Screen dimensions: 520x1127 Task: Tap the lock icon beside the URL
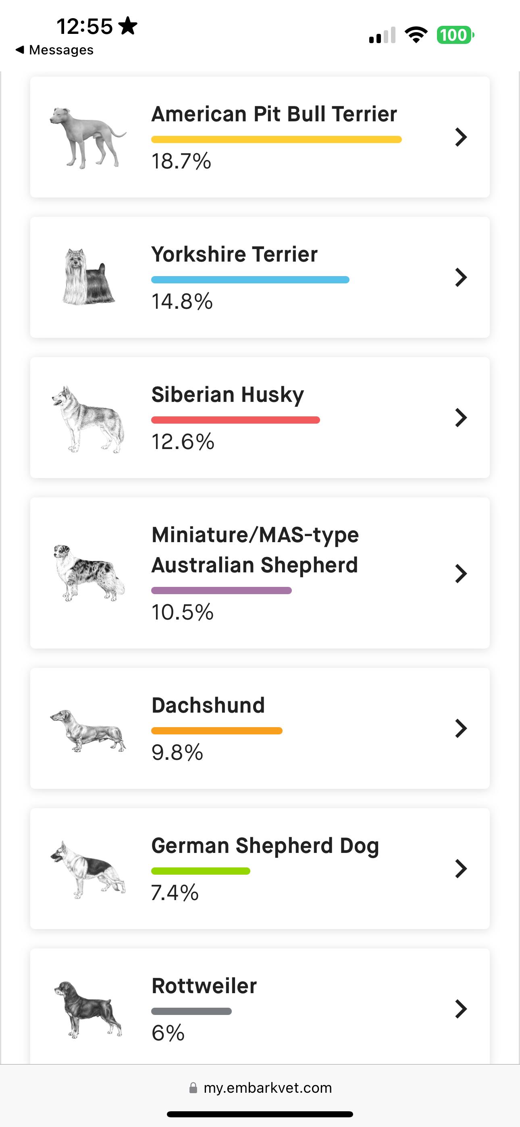pos(193,1087)
